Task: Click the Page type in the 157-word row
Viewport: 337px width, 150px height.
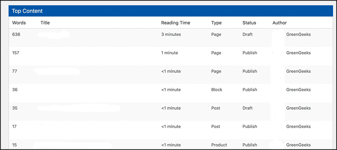Action: click(x=216, y=53)
